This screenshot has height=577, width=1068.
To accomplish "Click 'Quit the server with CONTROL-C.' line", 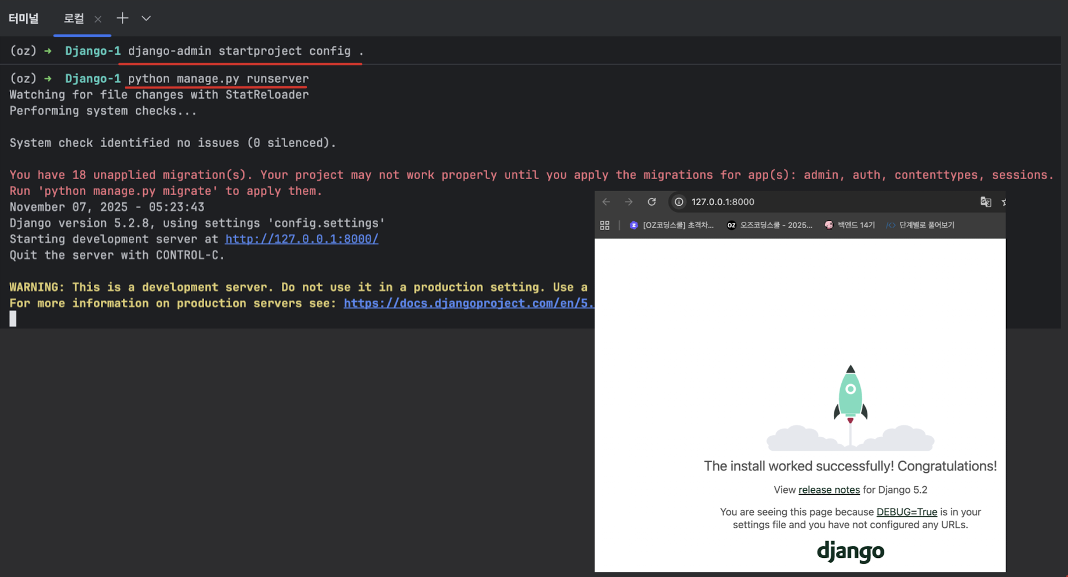I will pyautogui.click(x=117, y=255).
